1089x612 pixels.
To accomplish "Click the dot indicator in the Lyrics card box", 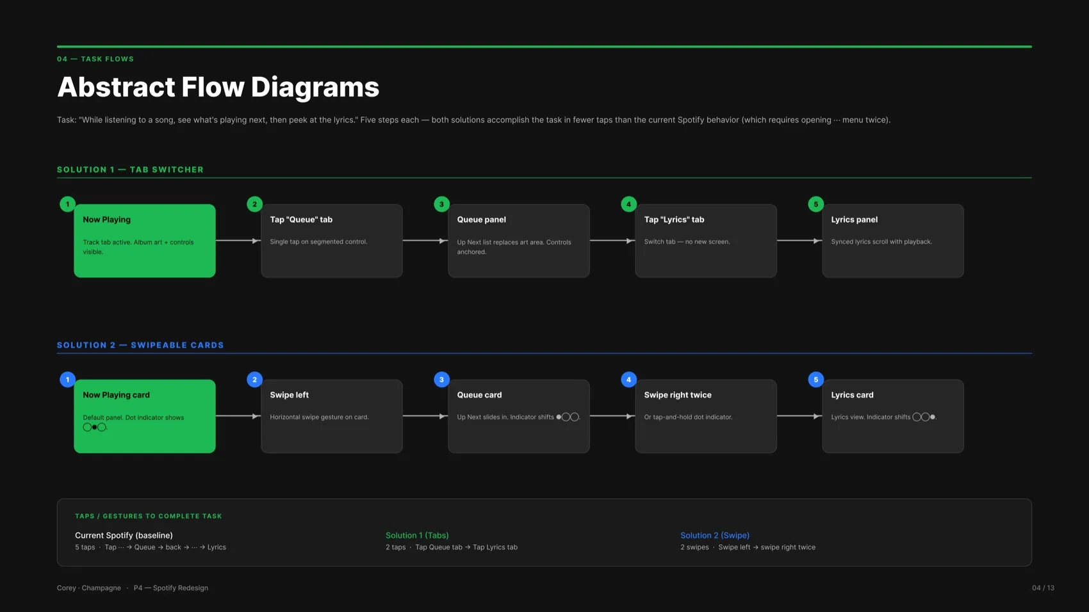I will [x=924, y=417].
